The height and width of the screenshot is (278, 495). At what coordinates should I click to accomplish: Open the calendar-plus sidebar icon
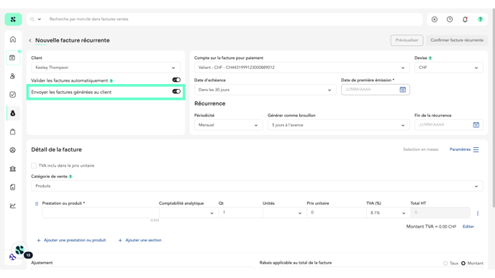(x=13, y=57)
